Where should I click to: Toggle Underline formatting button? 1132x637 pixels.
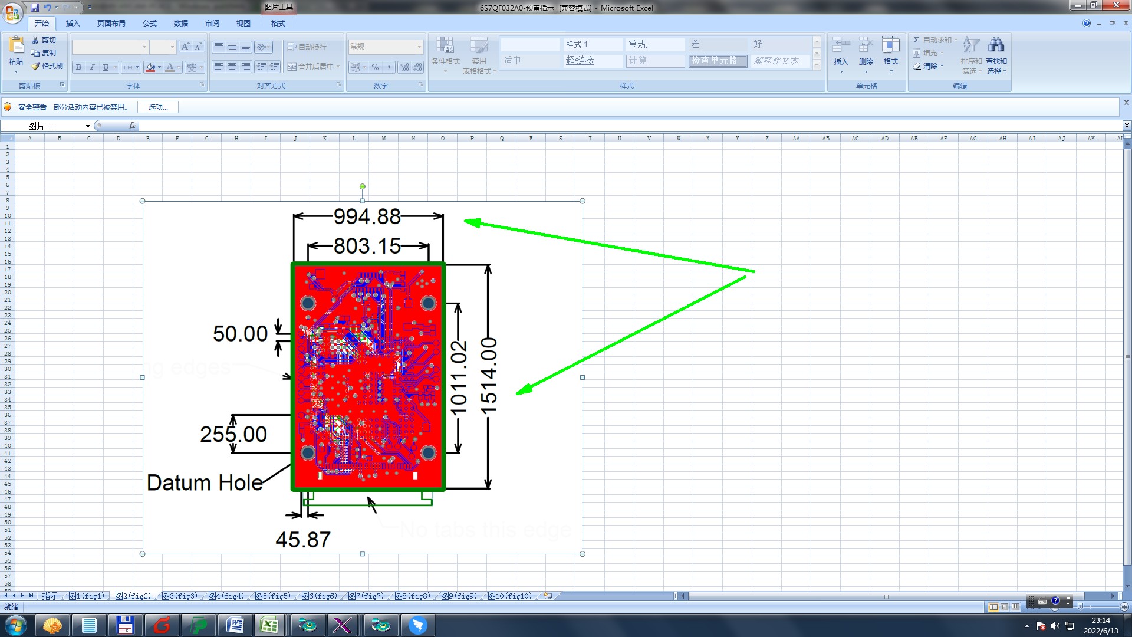(106, 67)
